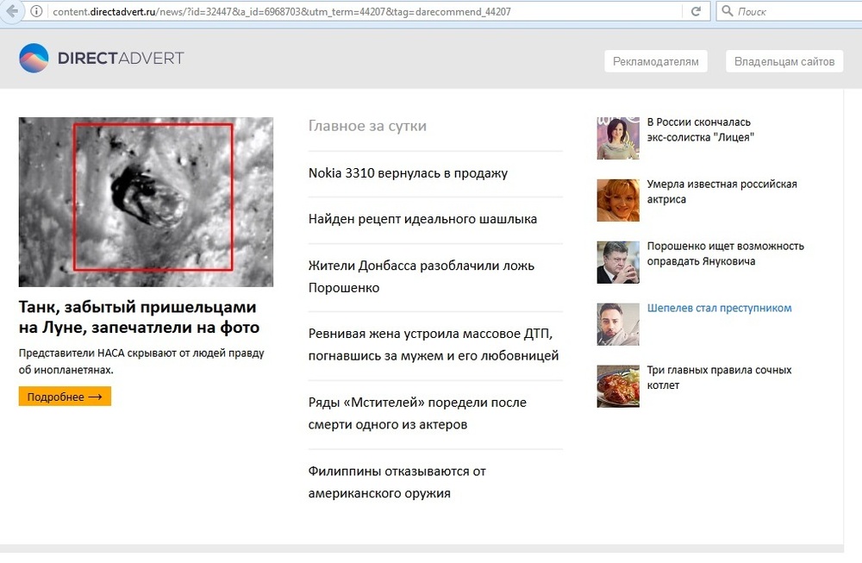Click the reload page icon

695,11
